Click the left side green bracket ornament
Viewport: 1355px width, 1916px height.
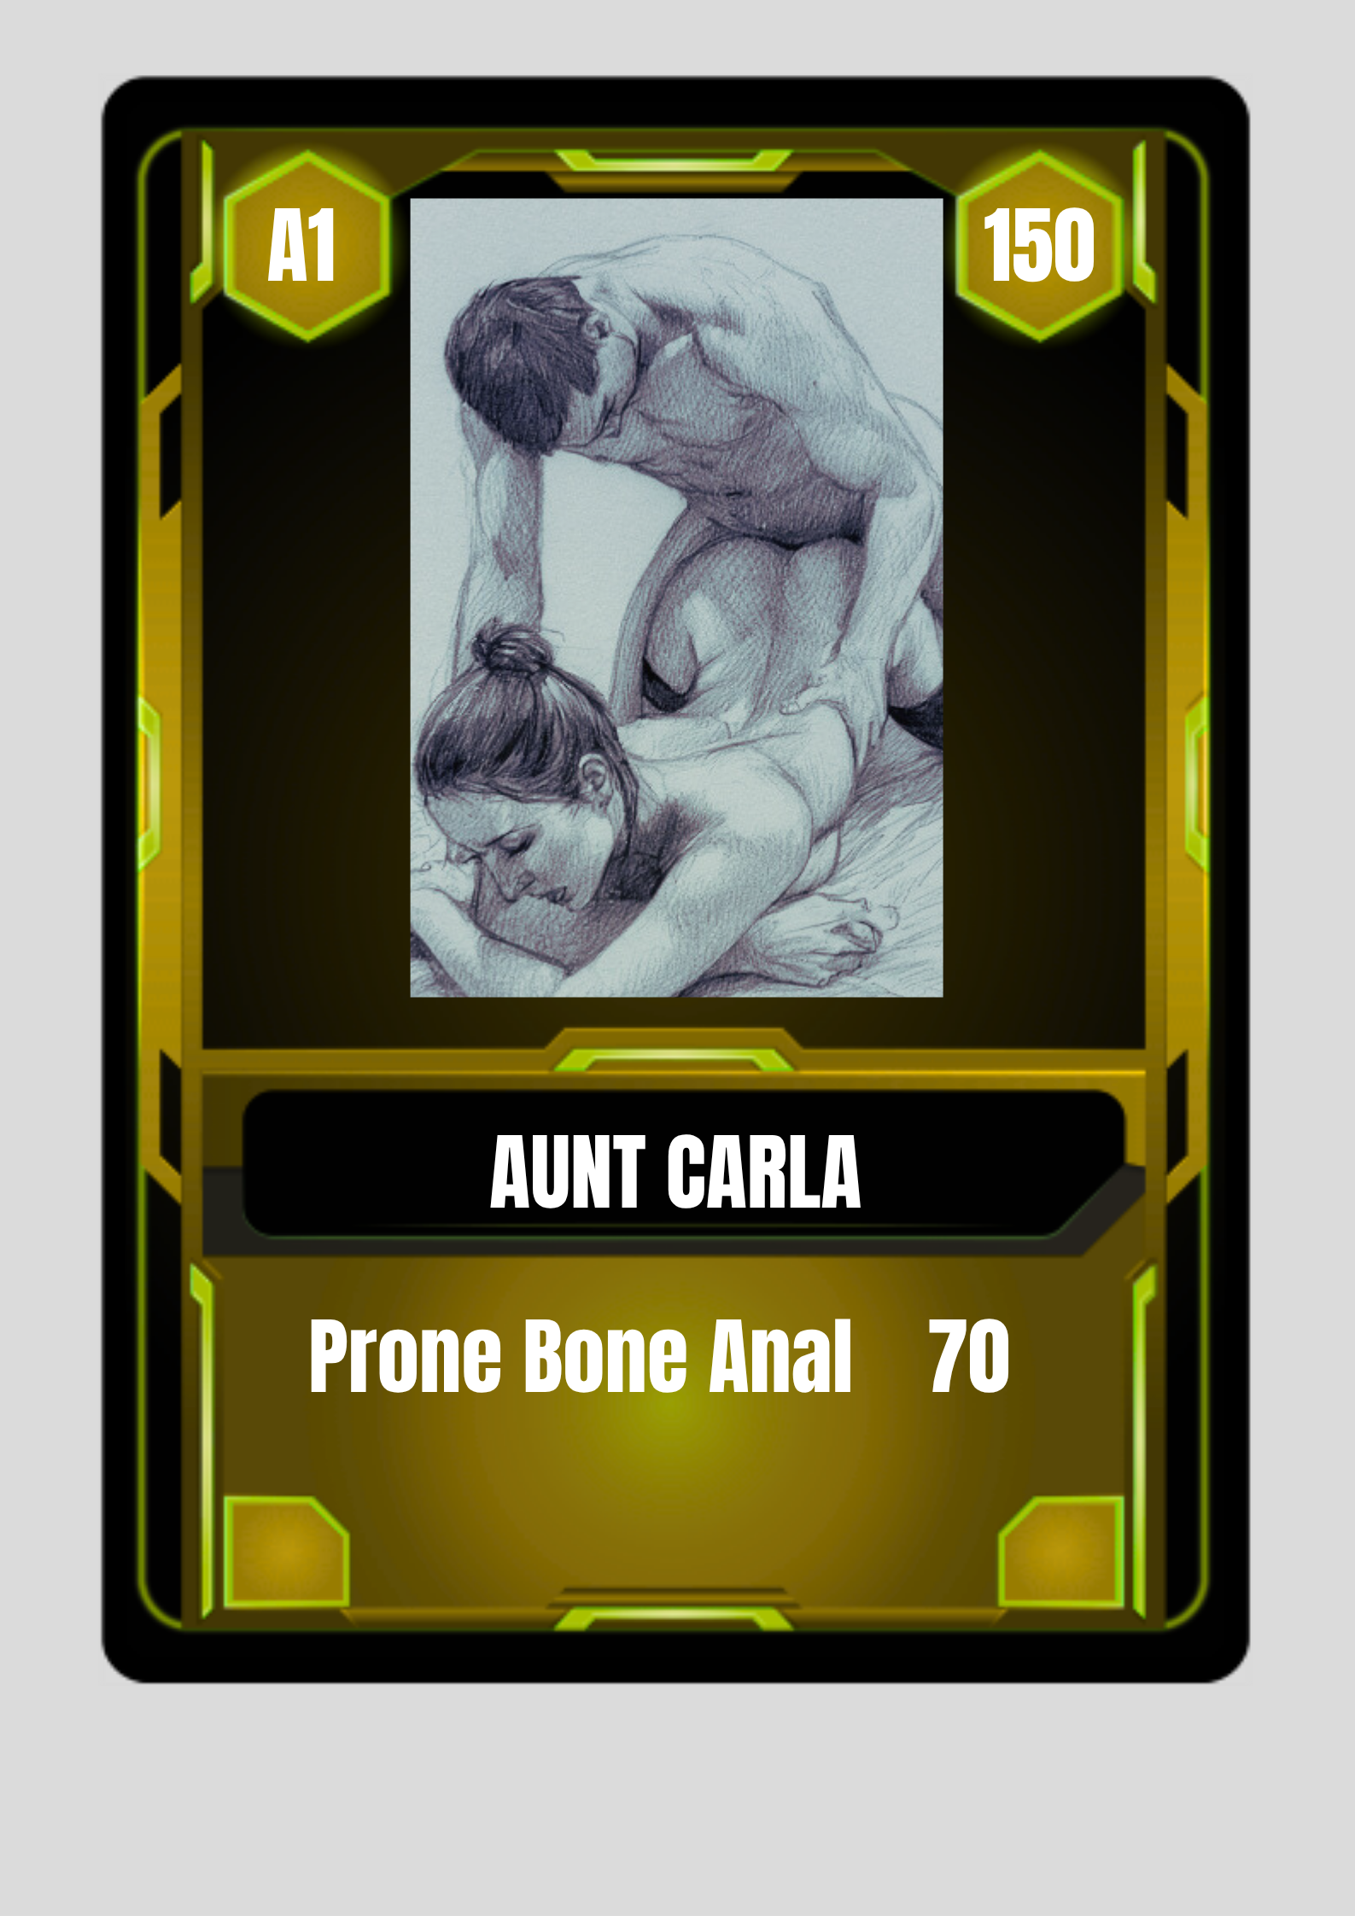pos(149,783)
